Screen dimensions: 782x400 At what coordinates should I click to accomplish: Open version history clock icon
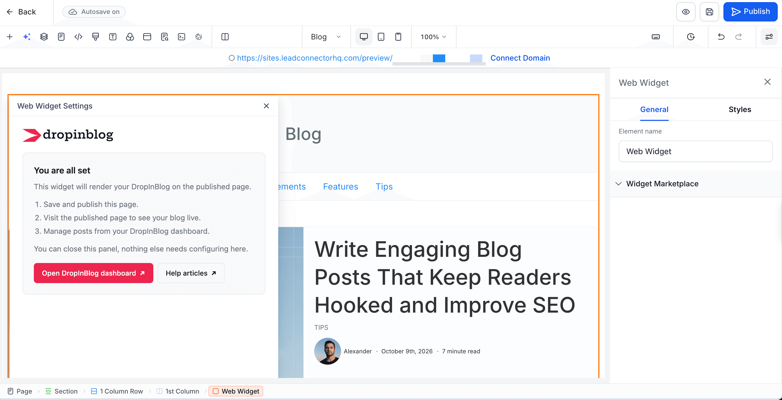tap(691, 37)
